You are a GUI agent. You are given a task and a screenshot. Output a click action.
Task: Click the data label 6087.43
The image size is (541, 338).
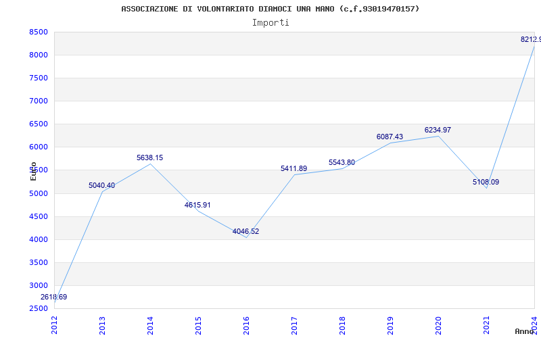pyautogui.click(x=390, y=137)
